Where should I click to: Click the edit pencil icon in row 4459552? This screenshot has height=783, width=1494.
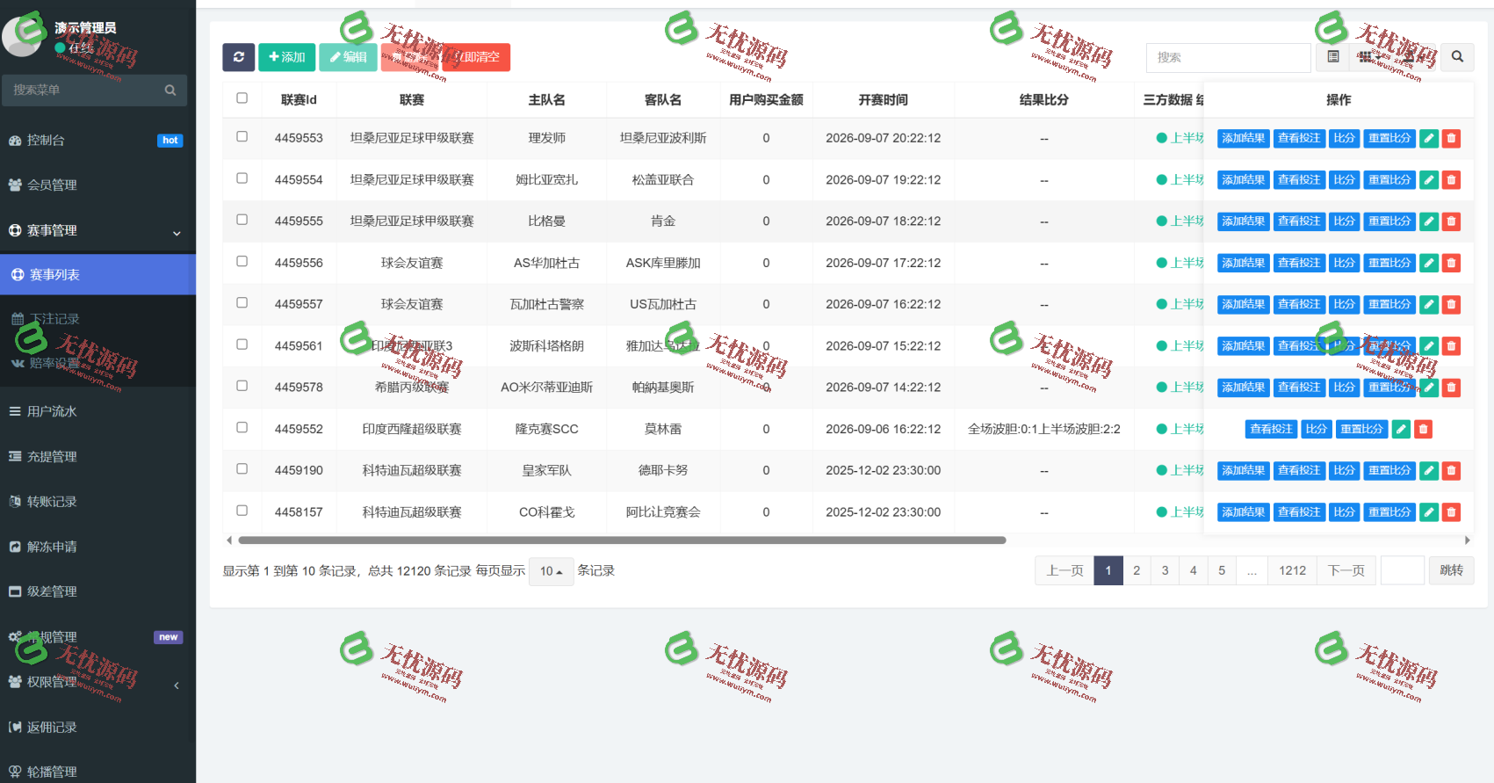coord(1401,429)
